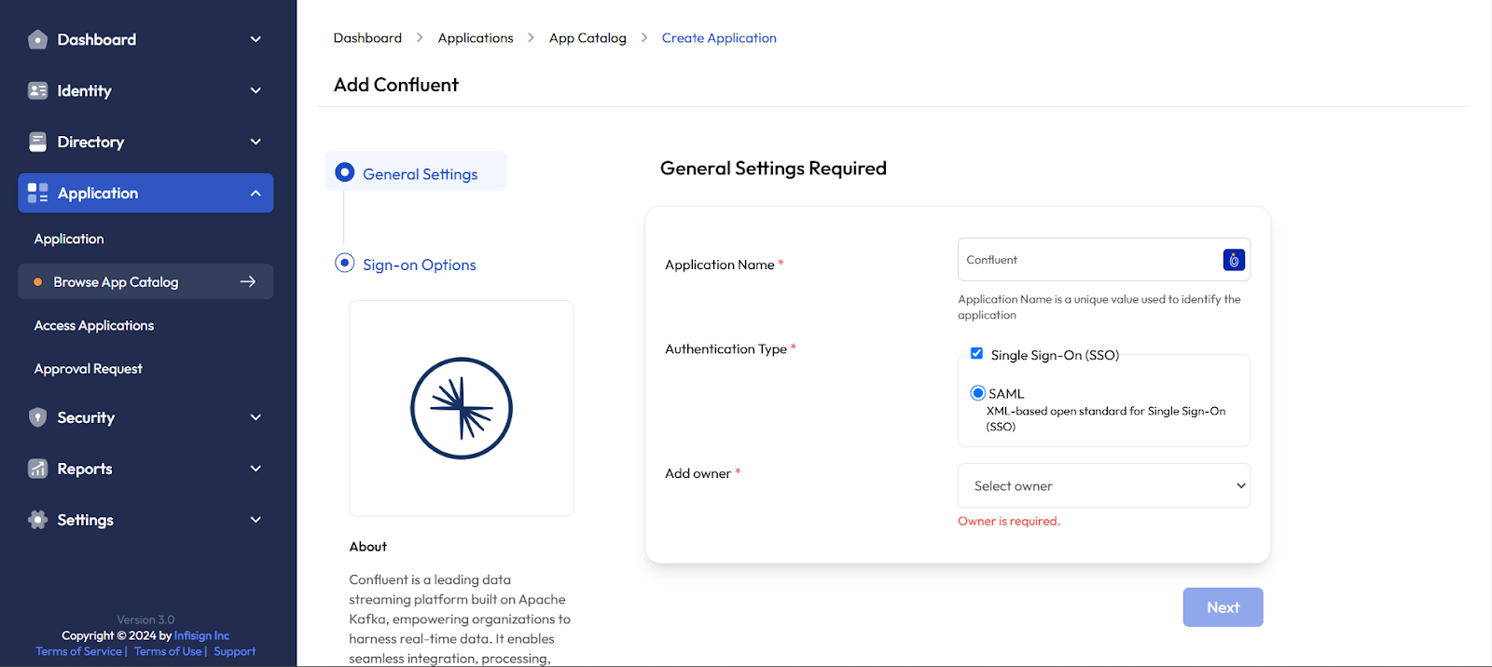Screen dimensions: 1492x667
Task: Expand the Settings menu chevron
Action: [256, 520]
